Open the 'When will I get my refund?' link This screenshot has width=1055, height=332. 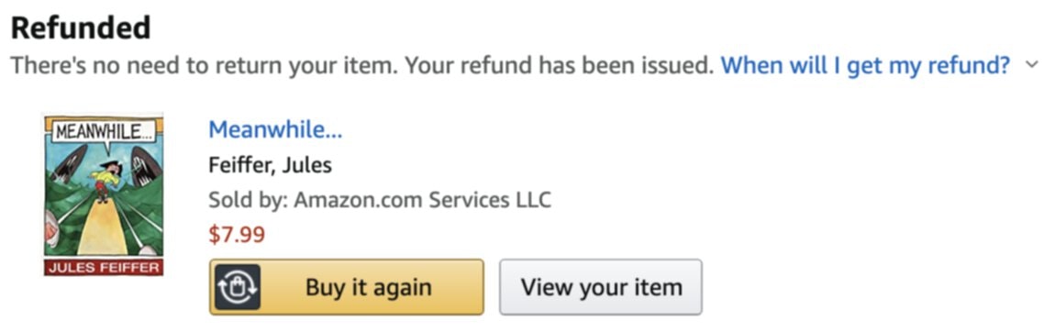tap(865, 65)
